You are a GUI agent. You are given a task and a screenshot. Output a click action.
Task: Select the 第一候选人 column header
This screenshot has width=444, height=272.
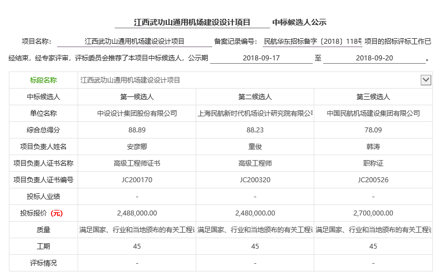pos(137,97)
